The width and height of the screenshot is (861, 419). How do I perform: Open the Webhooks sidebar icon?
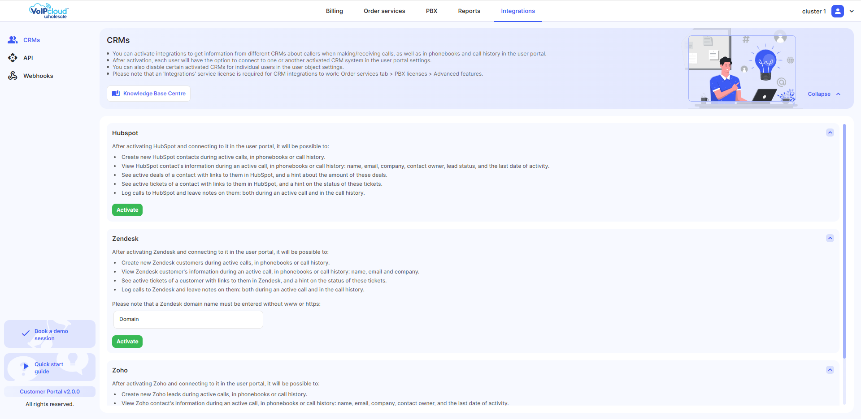tap(13, 76)
